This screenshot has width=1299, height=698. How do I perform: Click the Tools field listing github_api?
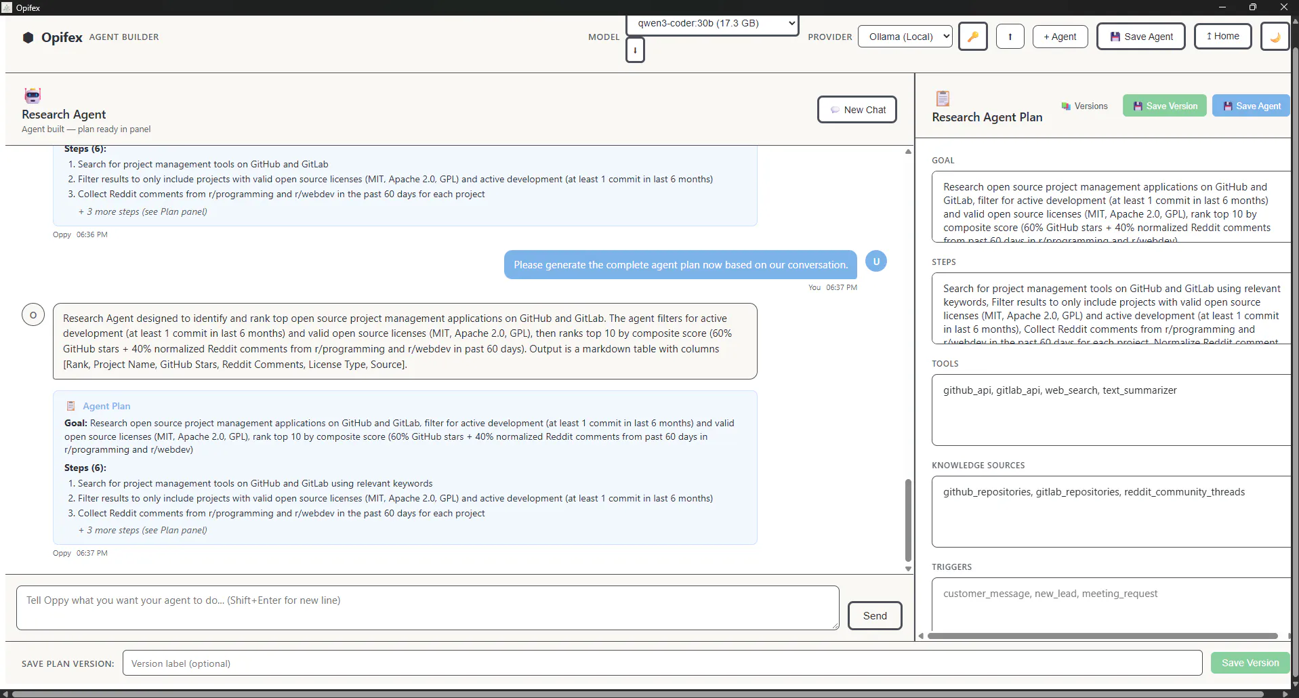(x=1111, y=410)
